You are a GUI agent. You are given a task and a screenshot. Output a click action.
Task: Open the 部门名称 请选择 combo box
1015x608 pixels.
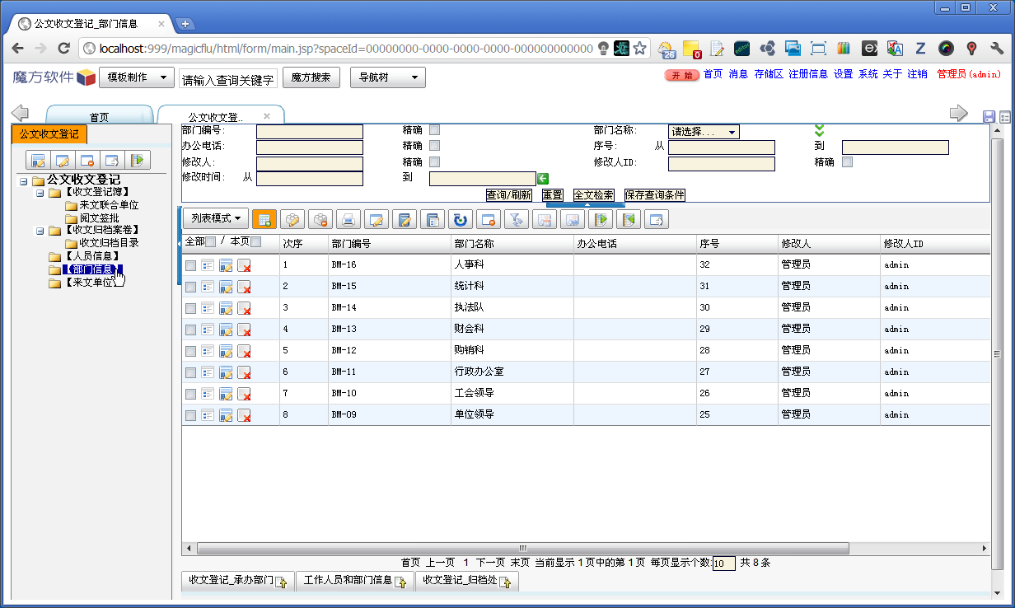click(x=704, y=132)
